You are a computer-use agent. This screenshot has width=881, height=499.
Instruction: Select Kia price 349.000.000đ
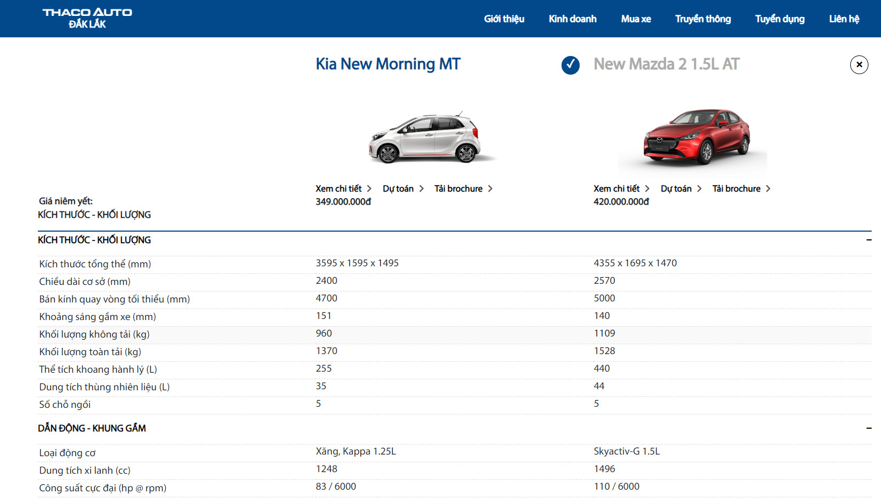point(343,201)
